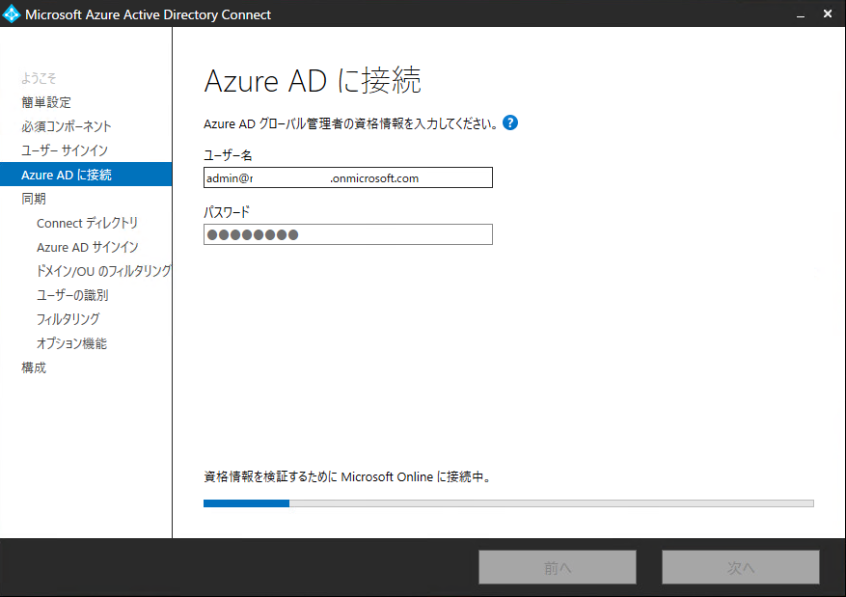Click the 次へ button
846x597 pixels.
740,566
